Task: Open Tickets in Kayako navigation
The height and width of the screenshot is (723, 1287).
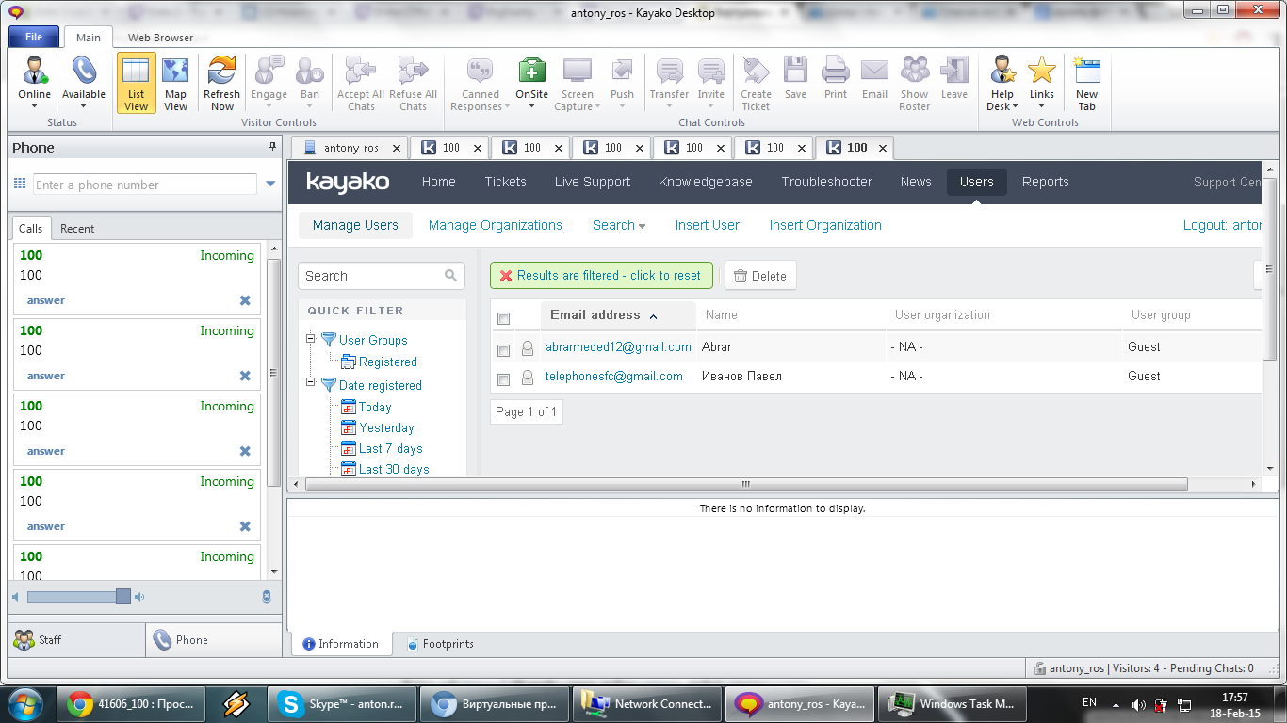Action: coord(505,182)
